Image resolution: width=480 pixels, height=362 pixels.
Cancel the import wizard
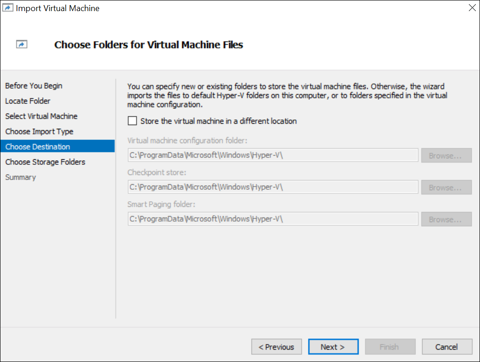coord(446,347)
